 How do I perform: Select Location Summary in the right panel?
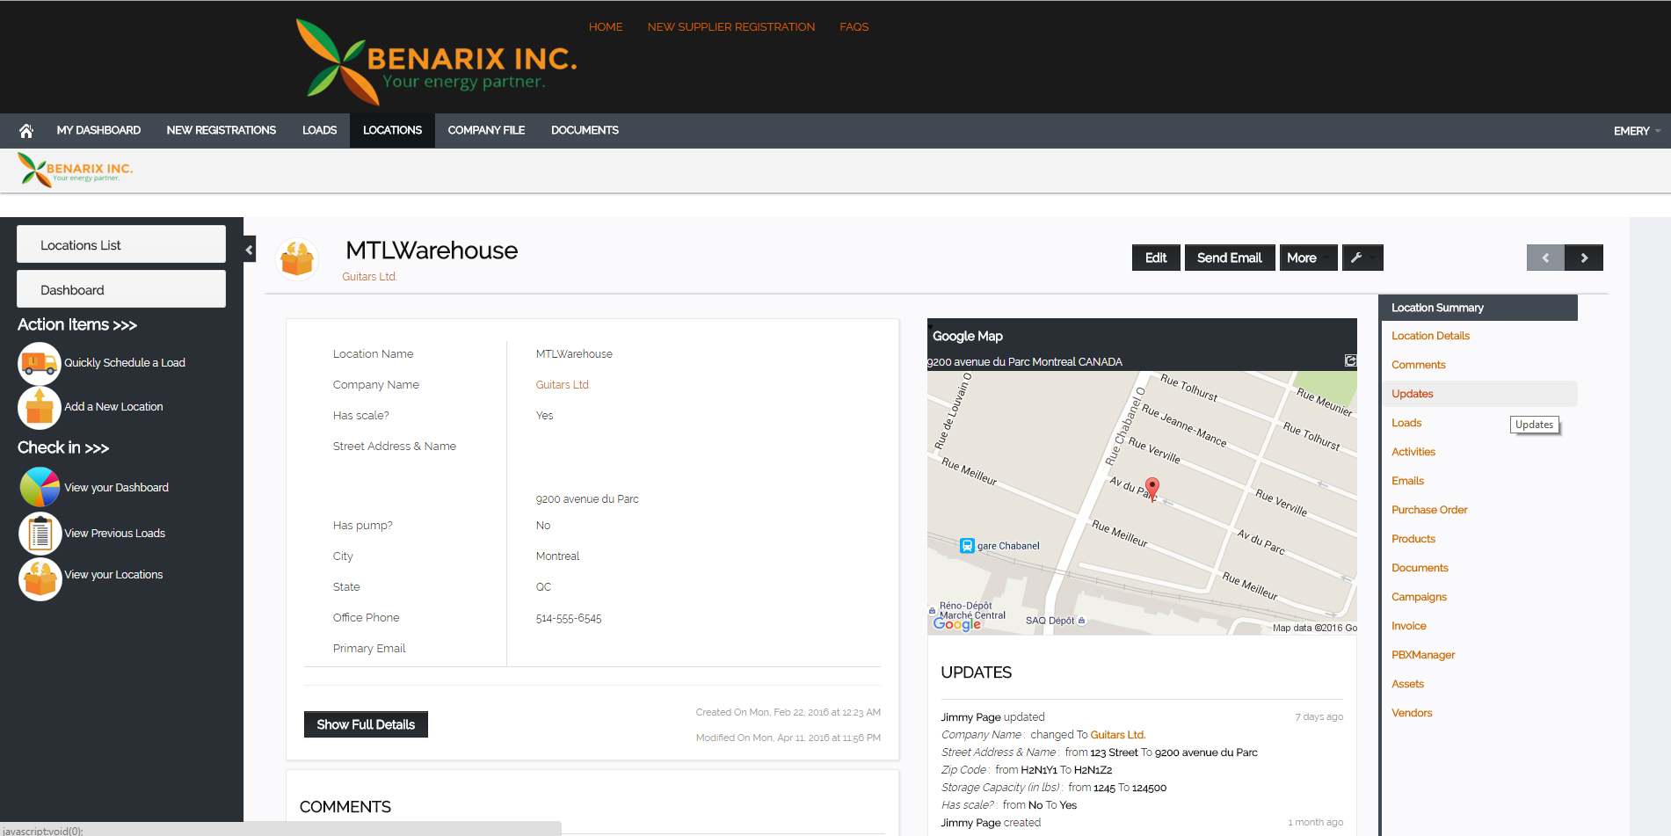click(1478, 308)
